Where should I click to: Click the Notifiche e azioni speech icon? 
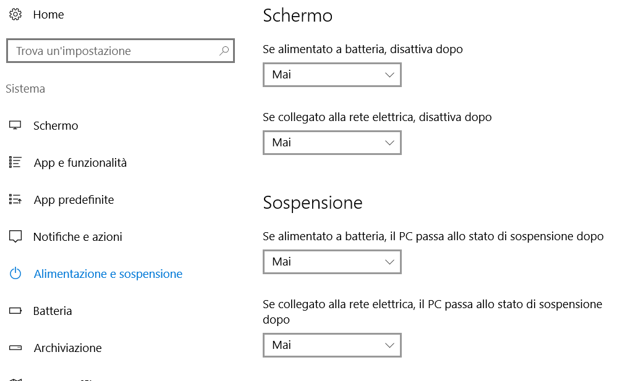15,237
